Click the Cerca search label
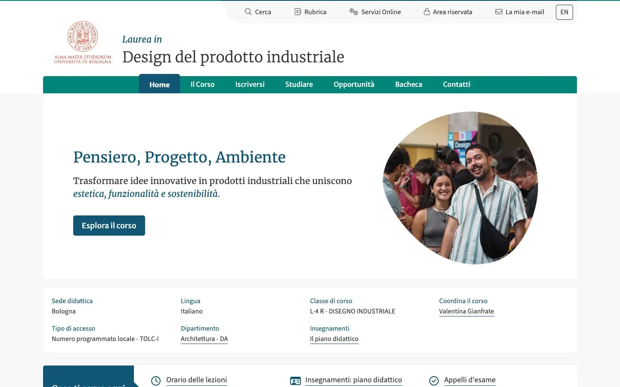This screenshot has width=620, height=387. (x=263, y=12)
